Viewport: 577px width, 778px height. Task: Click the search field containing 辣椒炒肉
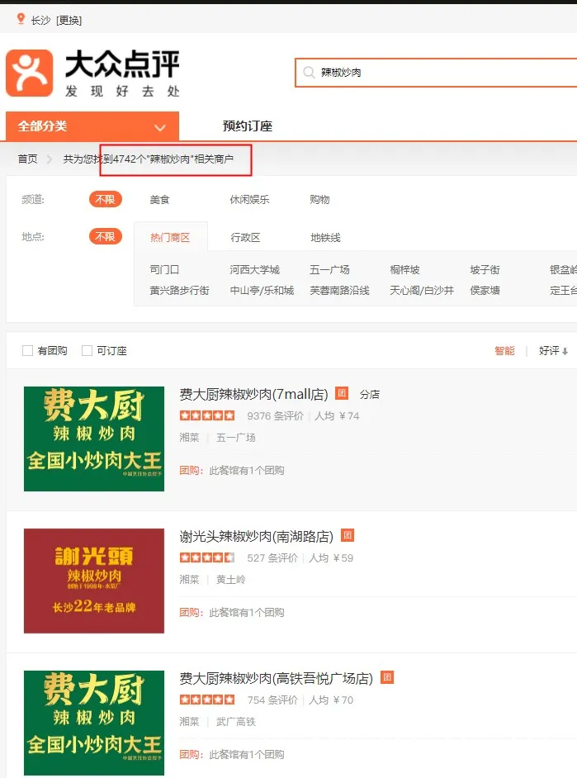[436, 73]
